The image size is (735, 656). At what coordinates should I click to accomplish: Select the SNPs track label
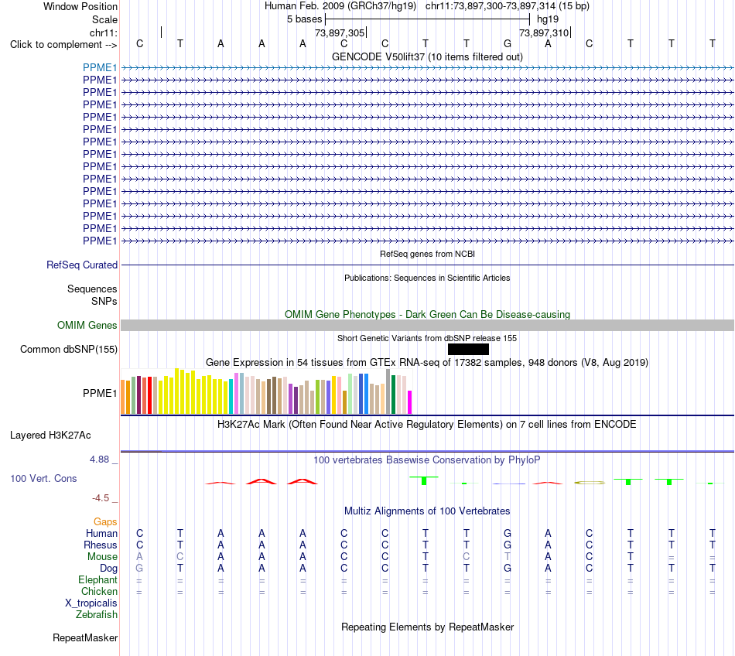(104, 301)
